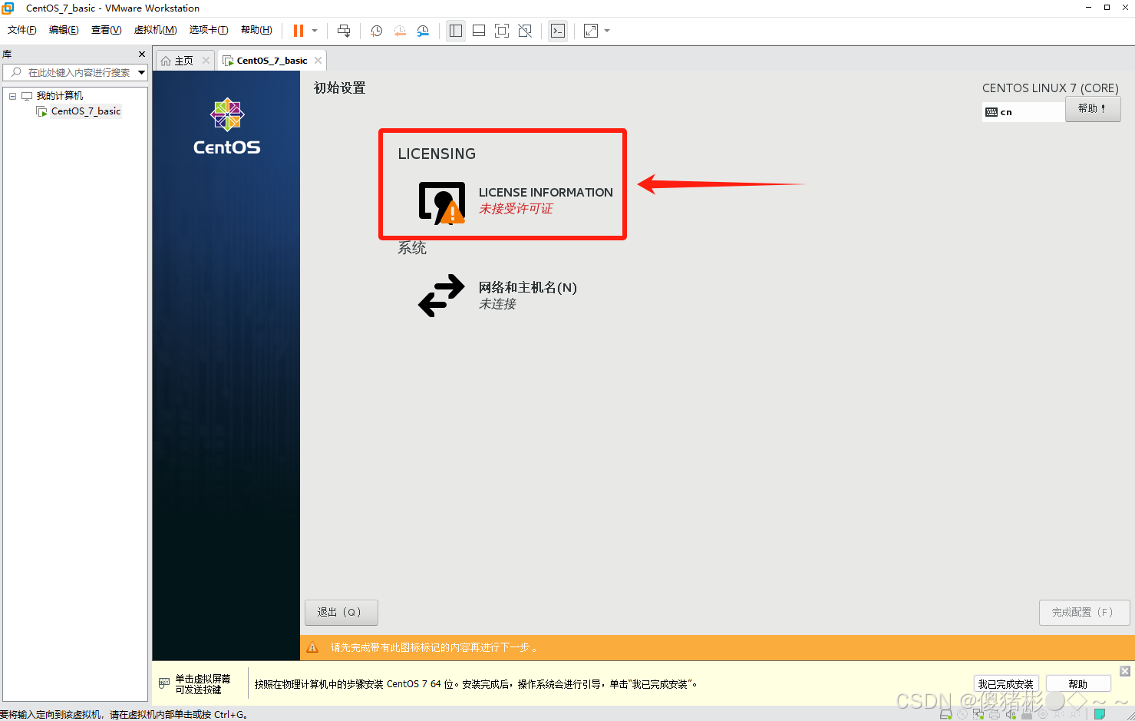The width and height of the screenshot is (1135, 721).
Task: Revert to snapshot using the orange clock icon
Action: click(400, 31)
